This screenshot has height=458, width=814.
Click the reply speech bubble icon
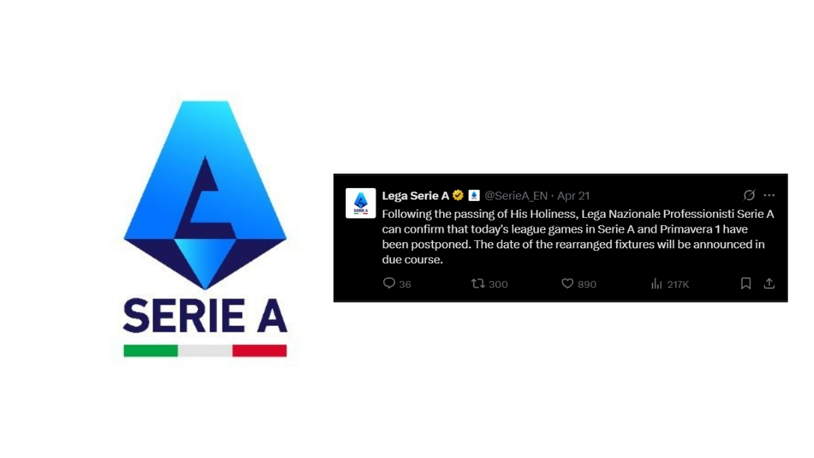(x=389, y=283)
